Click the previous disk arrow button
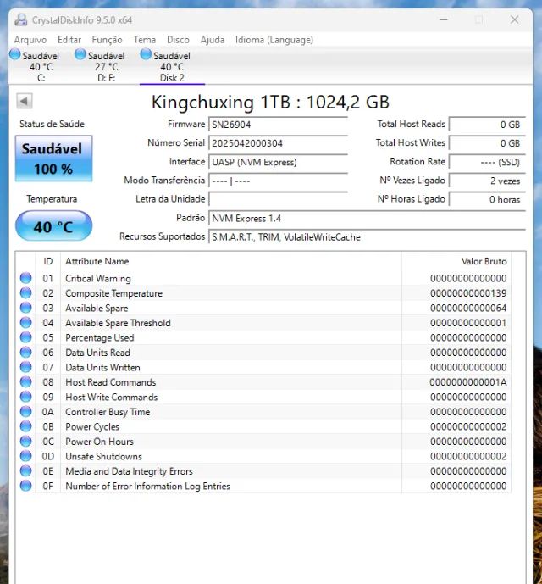Image resolution: width=542 pixels, height=584 pixels. [x=25, y=101]
